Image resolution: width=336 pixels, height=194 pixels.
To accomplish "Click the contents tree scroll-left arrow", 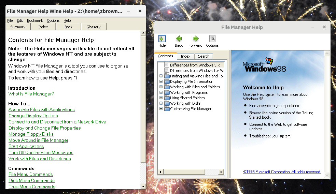I will (160, 172).
